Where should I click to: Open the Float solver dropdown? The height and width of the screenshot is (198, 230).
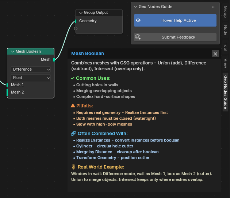31,78
